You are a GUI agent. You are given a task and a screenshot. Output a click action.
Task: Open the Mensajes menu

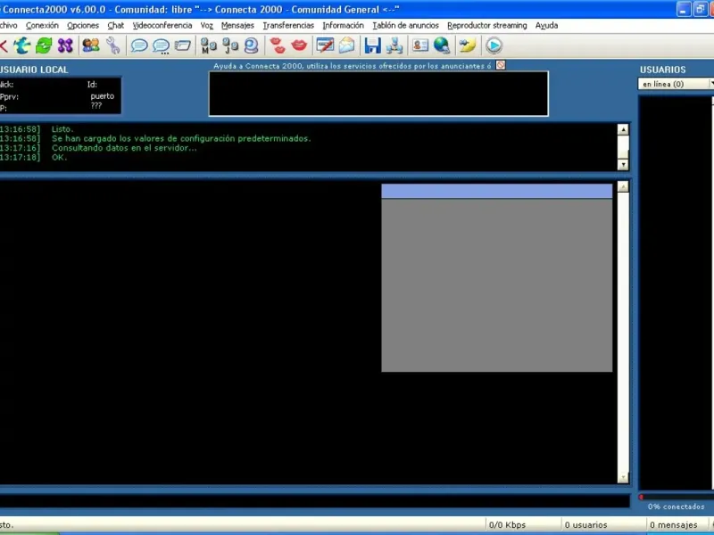pos(237,26)
